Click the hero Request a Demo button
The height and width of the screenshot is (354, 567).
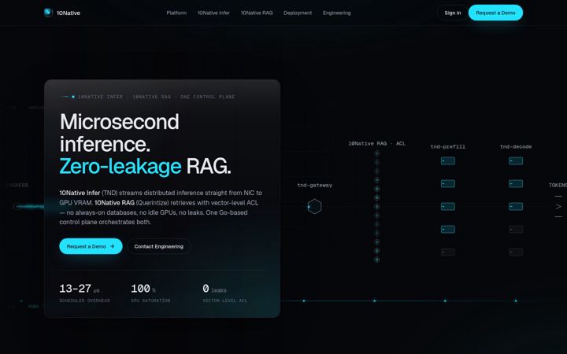91,246
